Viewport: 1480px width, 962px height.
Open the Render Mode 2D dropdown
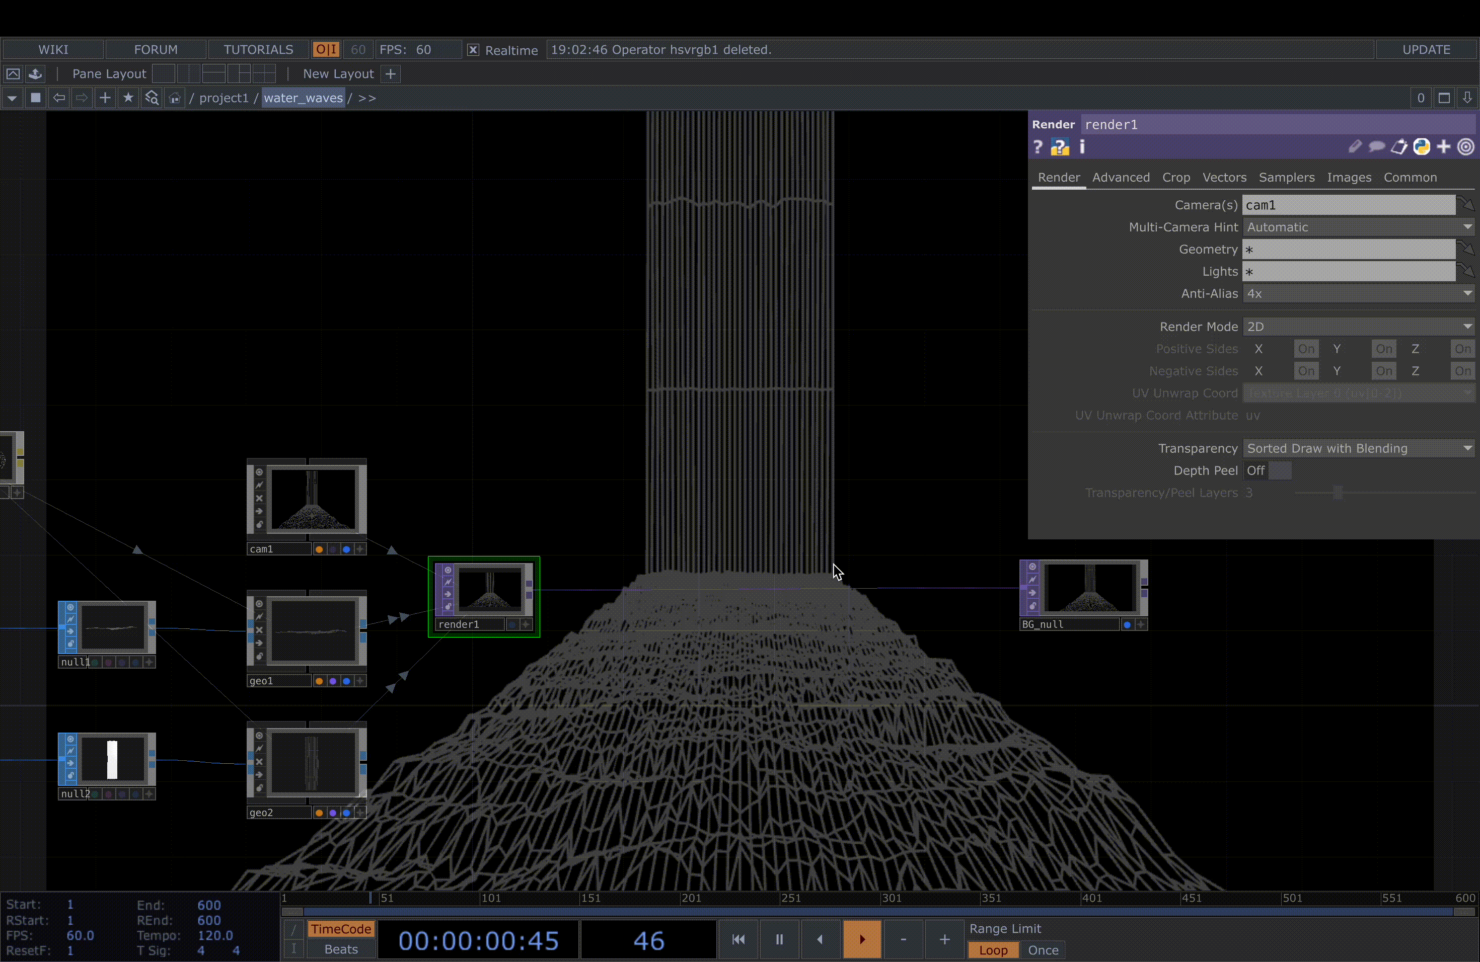pyautogui.click(x=1358, y=326)
